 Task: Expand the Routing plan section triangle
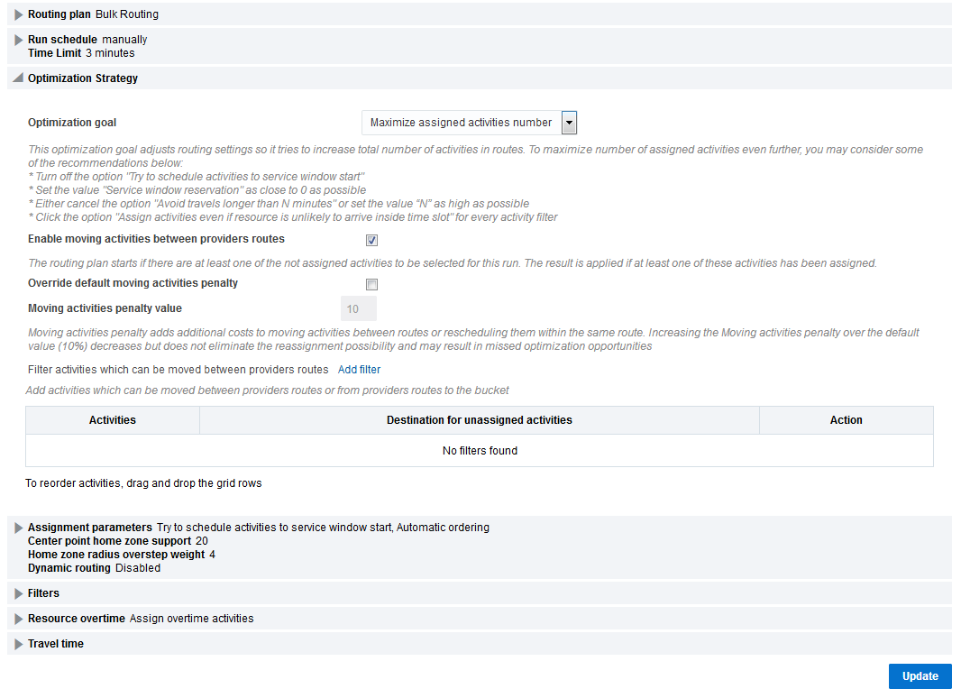[x=19, y=14]
